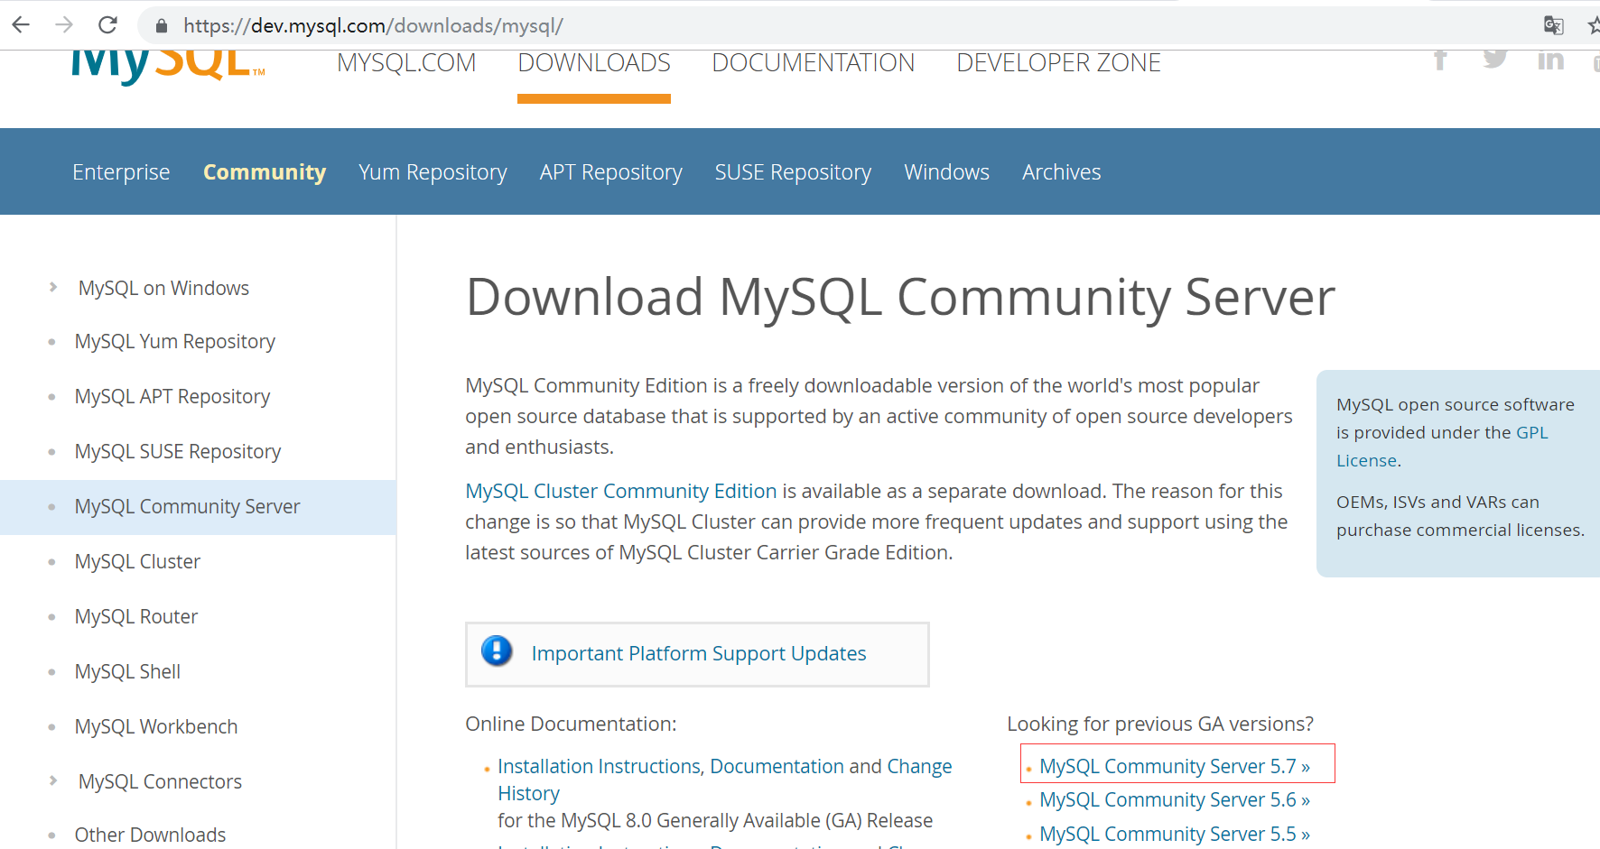This screenshot has height=849, width=1600.
Task: Reload the page with the refresh icon
Action: pyautogui.click(x=108, y=24)
